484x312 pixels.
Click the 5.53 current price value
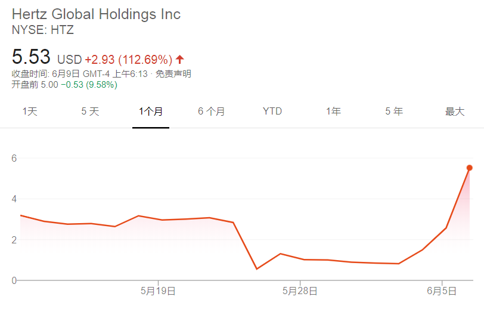coord(31,57)
